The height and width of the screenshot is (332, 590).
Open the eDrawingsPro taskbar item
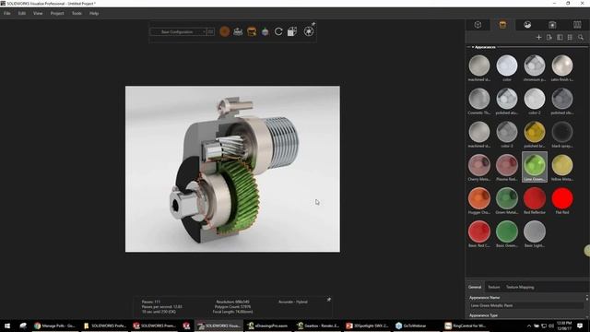coord(268,326)
